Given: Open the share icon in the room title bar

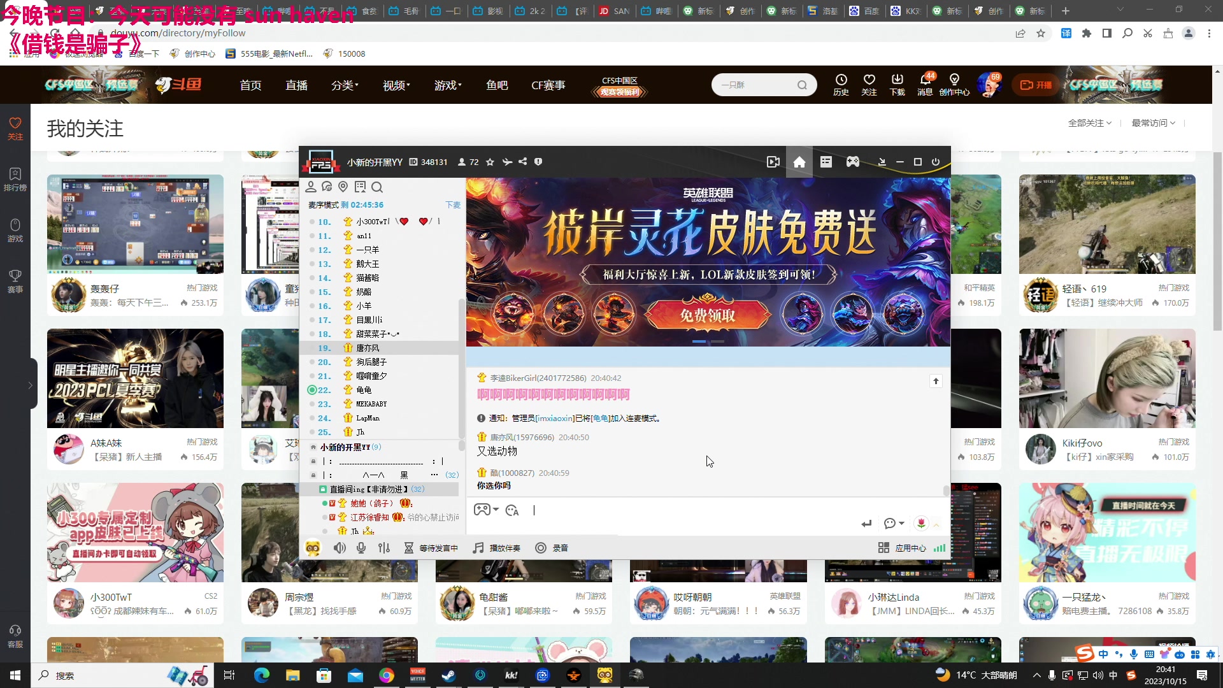Looking at the screenshot, I should tap(522, 162).
